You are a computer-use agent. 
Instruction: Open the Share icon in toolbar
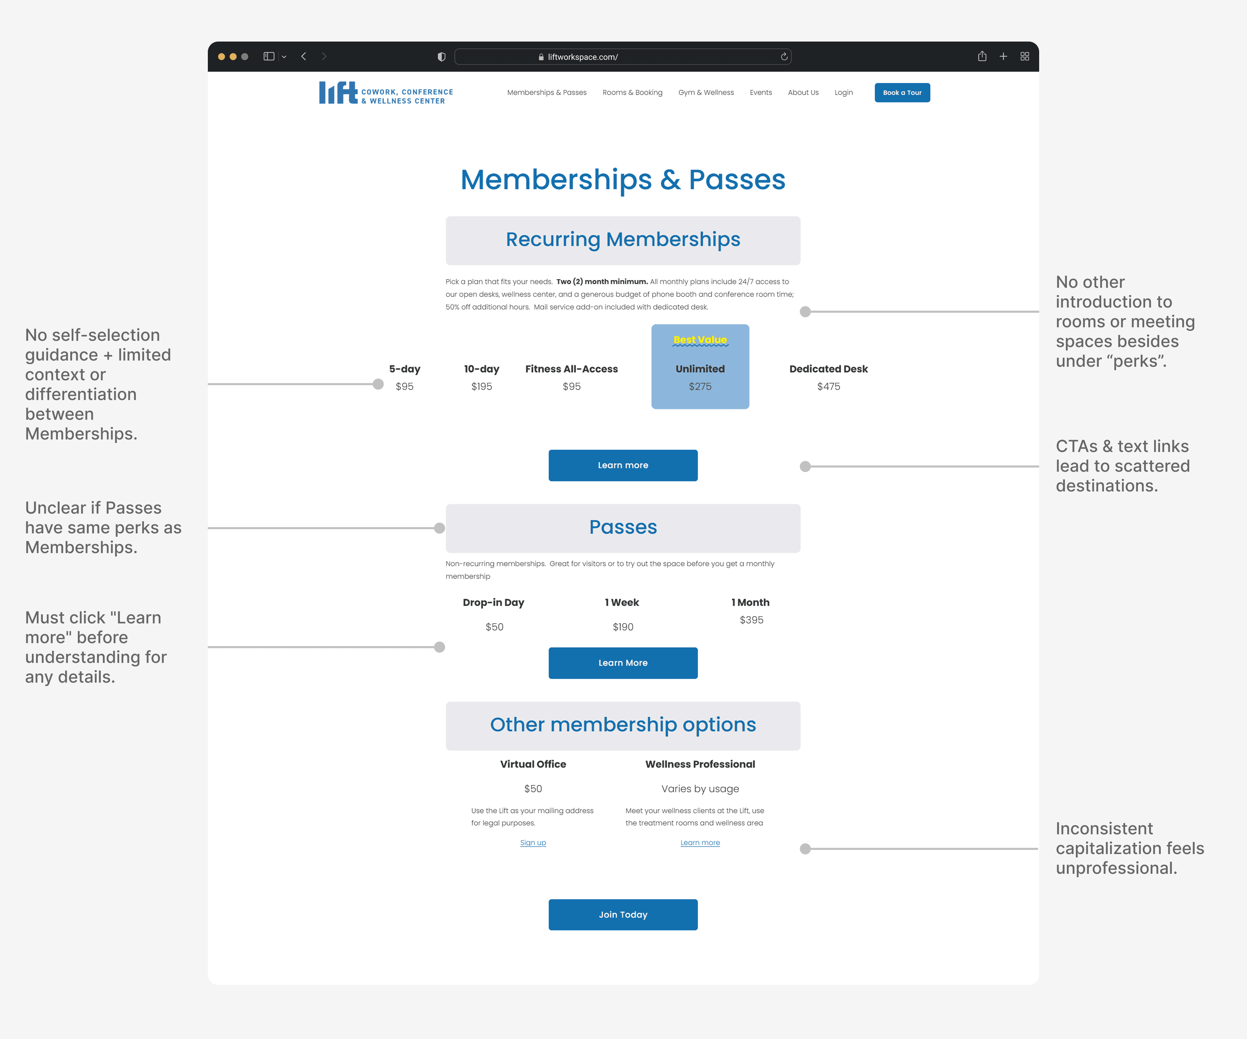(982, 56)
